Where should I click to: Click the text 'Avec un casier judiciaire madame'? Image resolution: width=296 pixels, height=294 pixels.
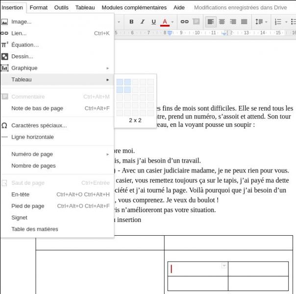coord(169,171)
